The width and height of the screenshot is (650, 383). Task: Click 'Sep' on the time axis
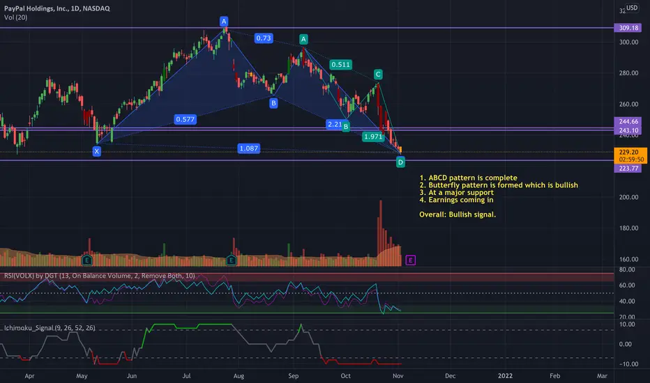[x=293, y=376]
